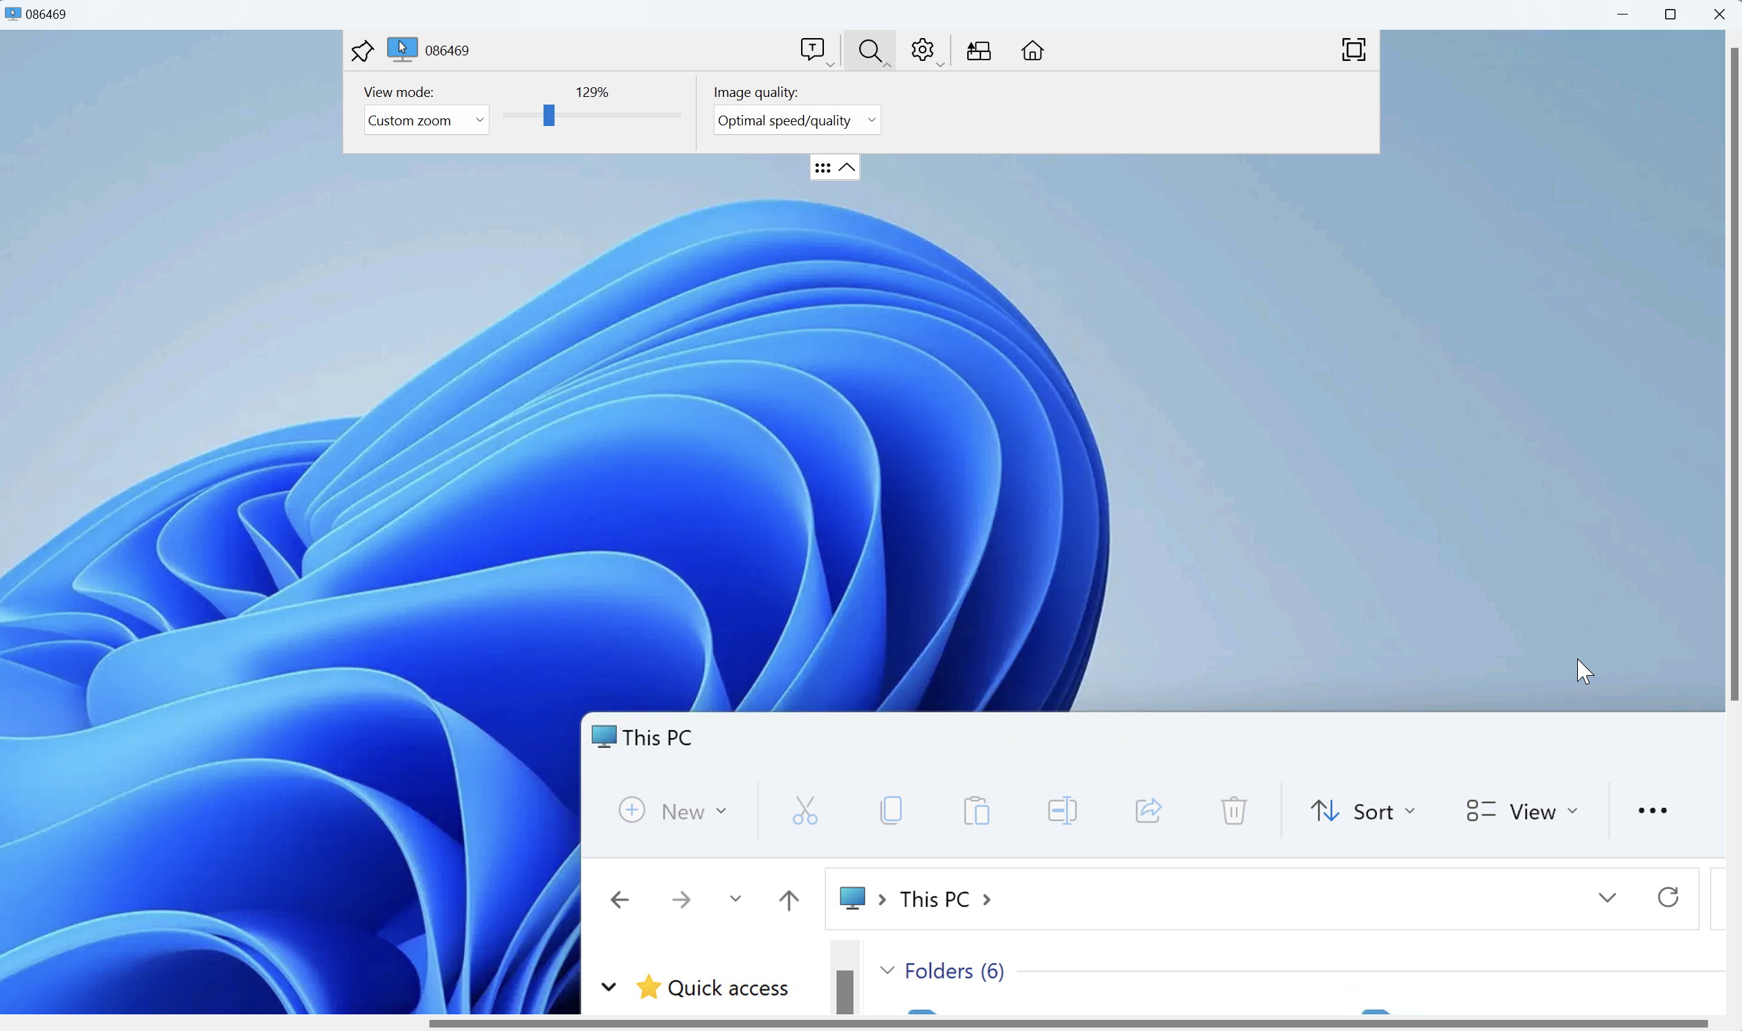Click the 086469 remote computer icon
Screen dimensions: 1742x1031
coord(402,50)
